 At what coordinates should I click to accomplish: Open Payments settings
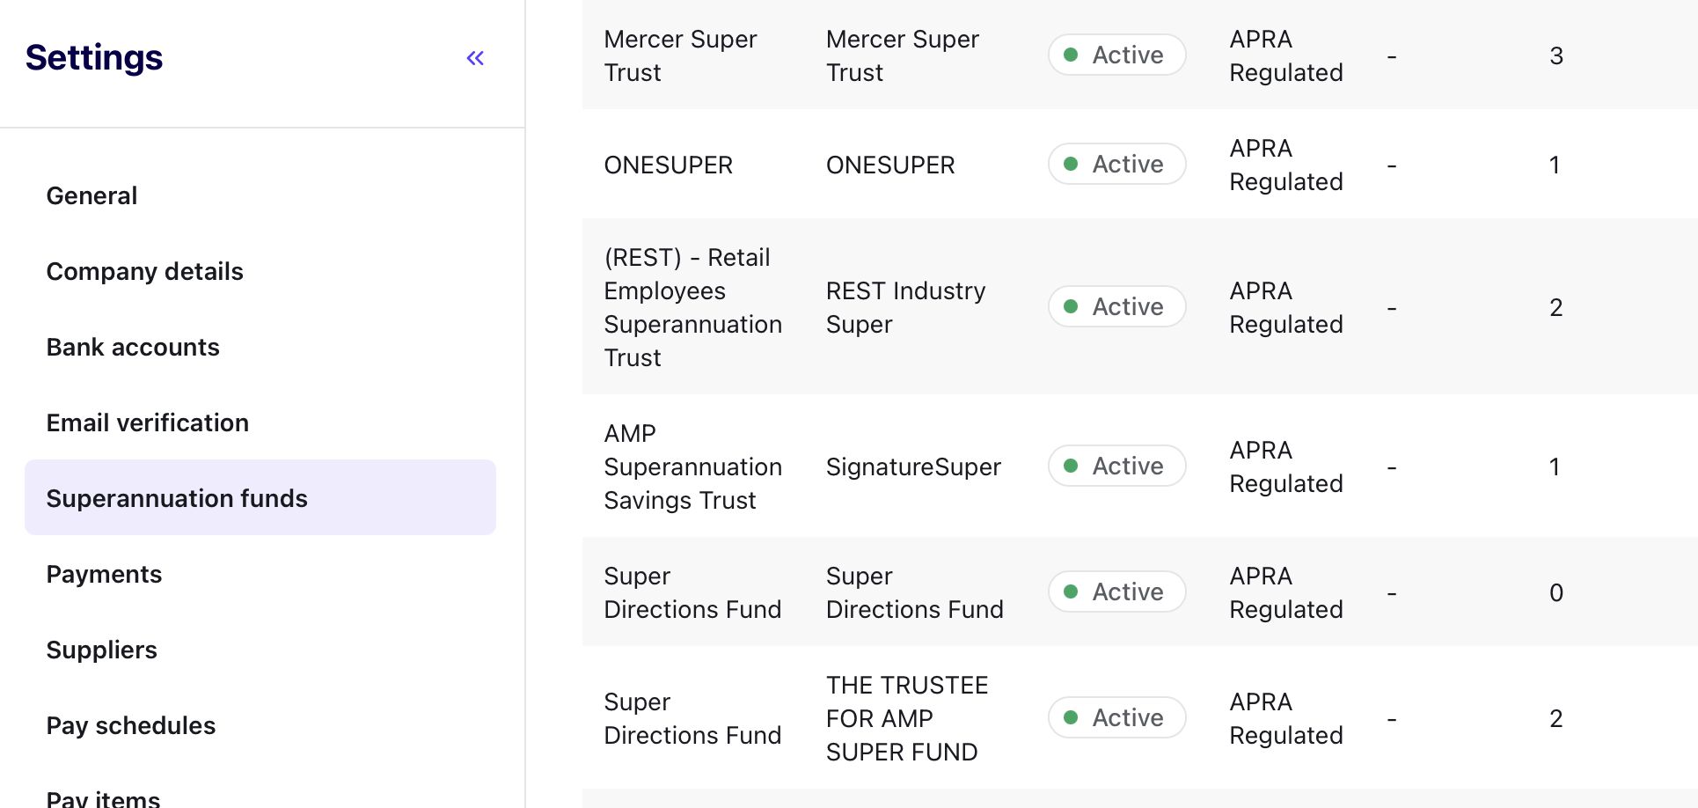pyautogui.click(x=104, y=574)
